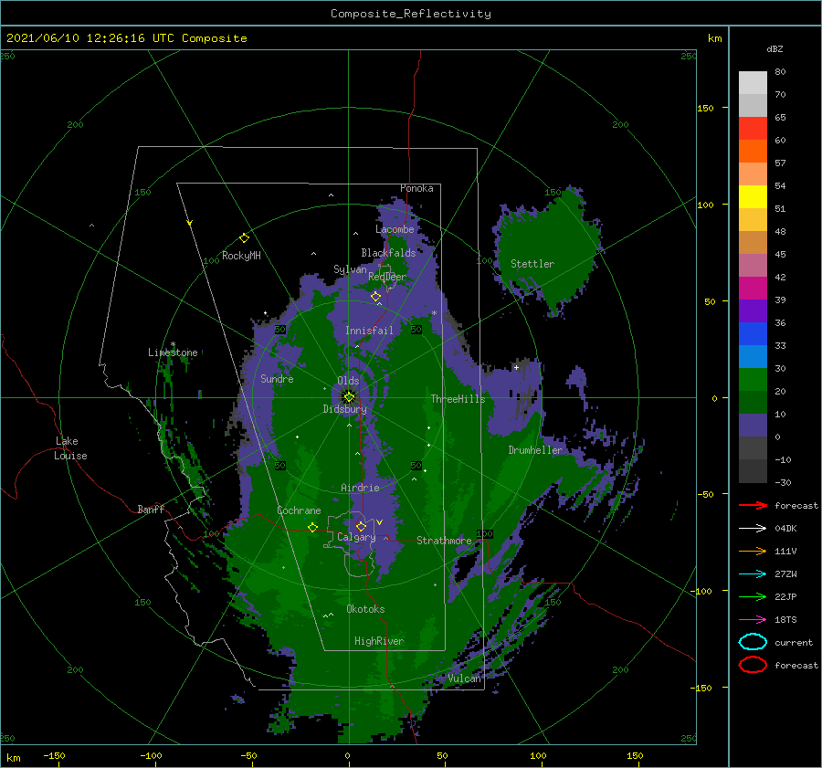Image resolution: width=822 pixels, height=768 pixels.
Task: Click the light gray 70-80 dBZ swatch
Action: click(753, 82)
